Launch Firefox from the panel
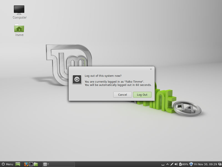222x167 pixels. pyautogui.click(x=26, y=164)
